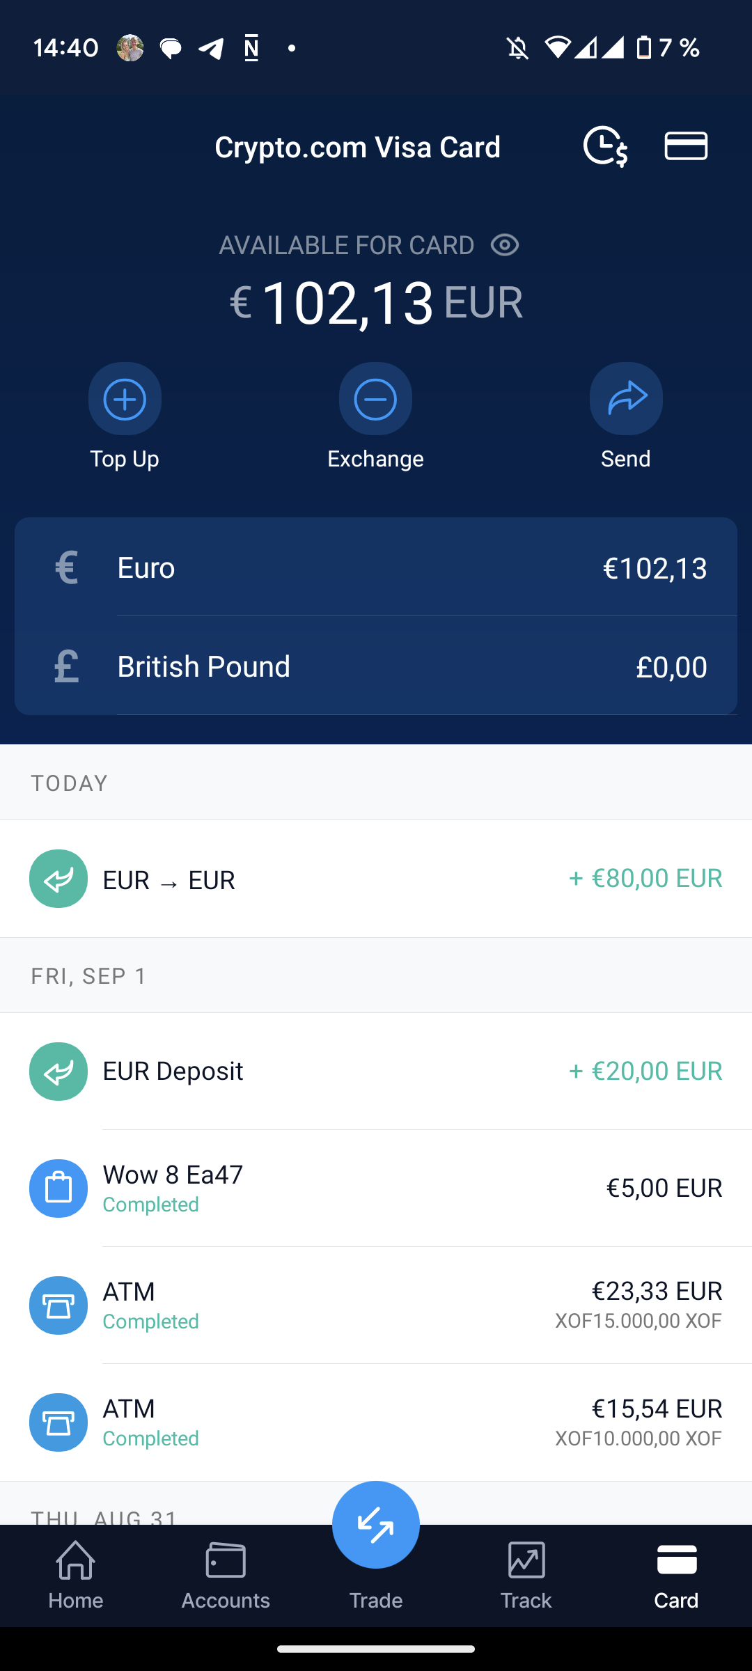Tap the Send arrow icon

626,399
